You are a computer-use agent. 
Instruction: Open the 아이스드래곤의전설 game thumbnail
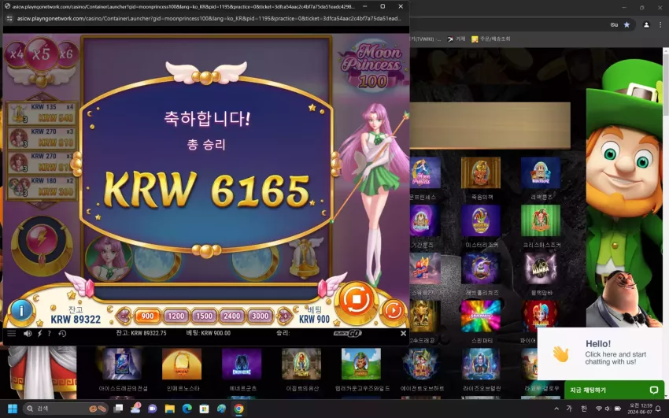pos(122,364)
